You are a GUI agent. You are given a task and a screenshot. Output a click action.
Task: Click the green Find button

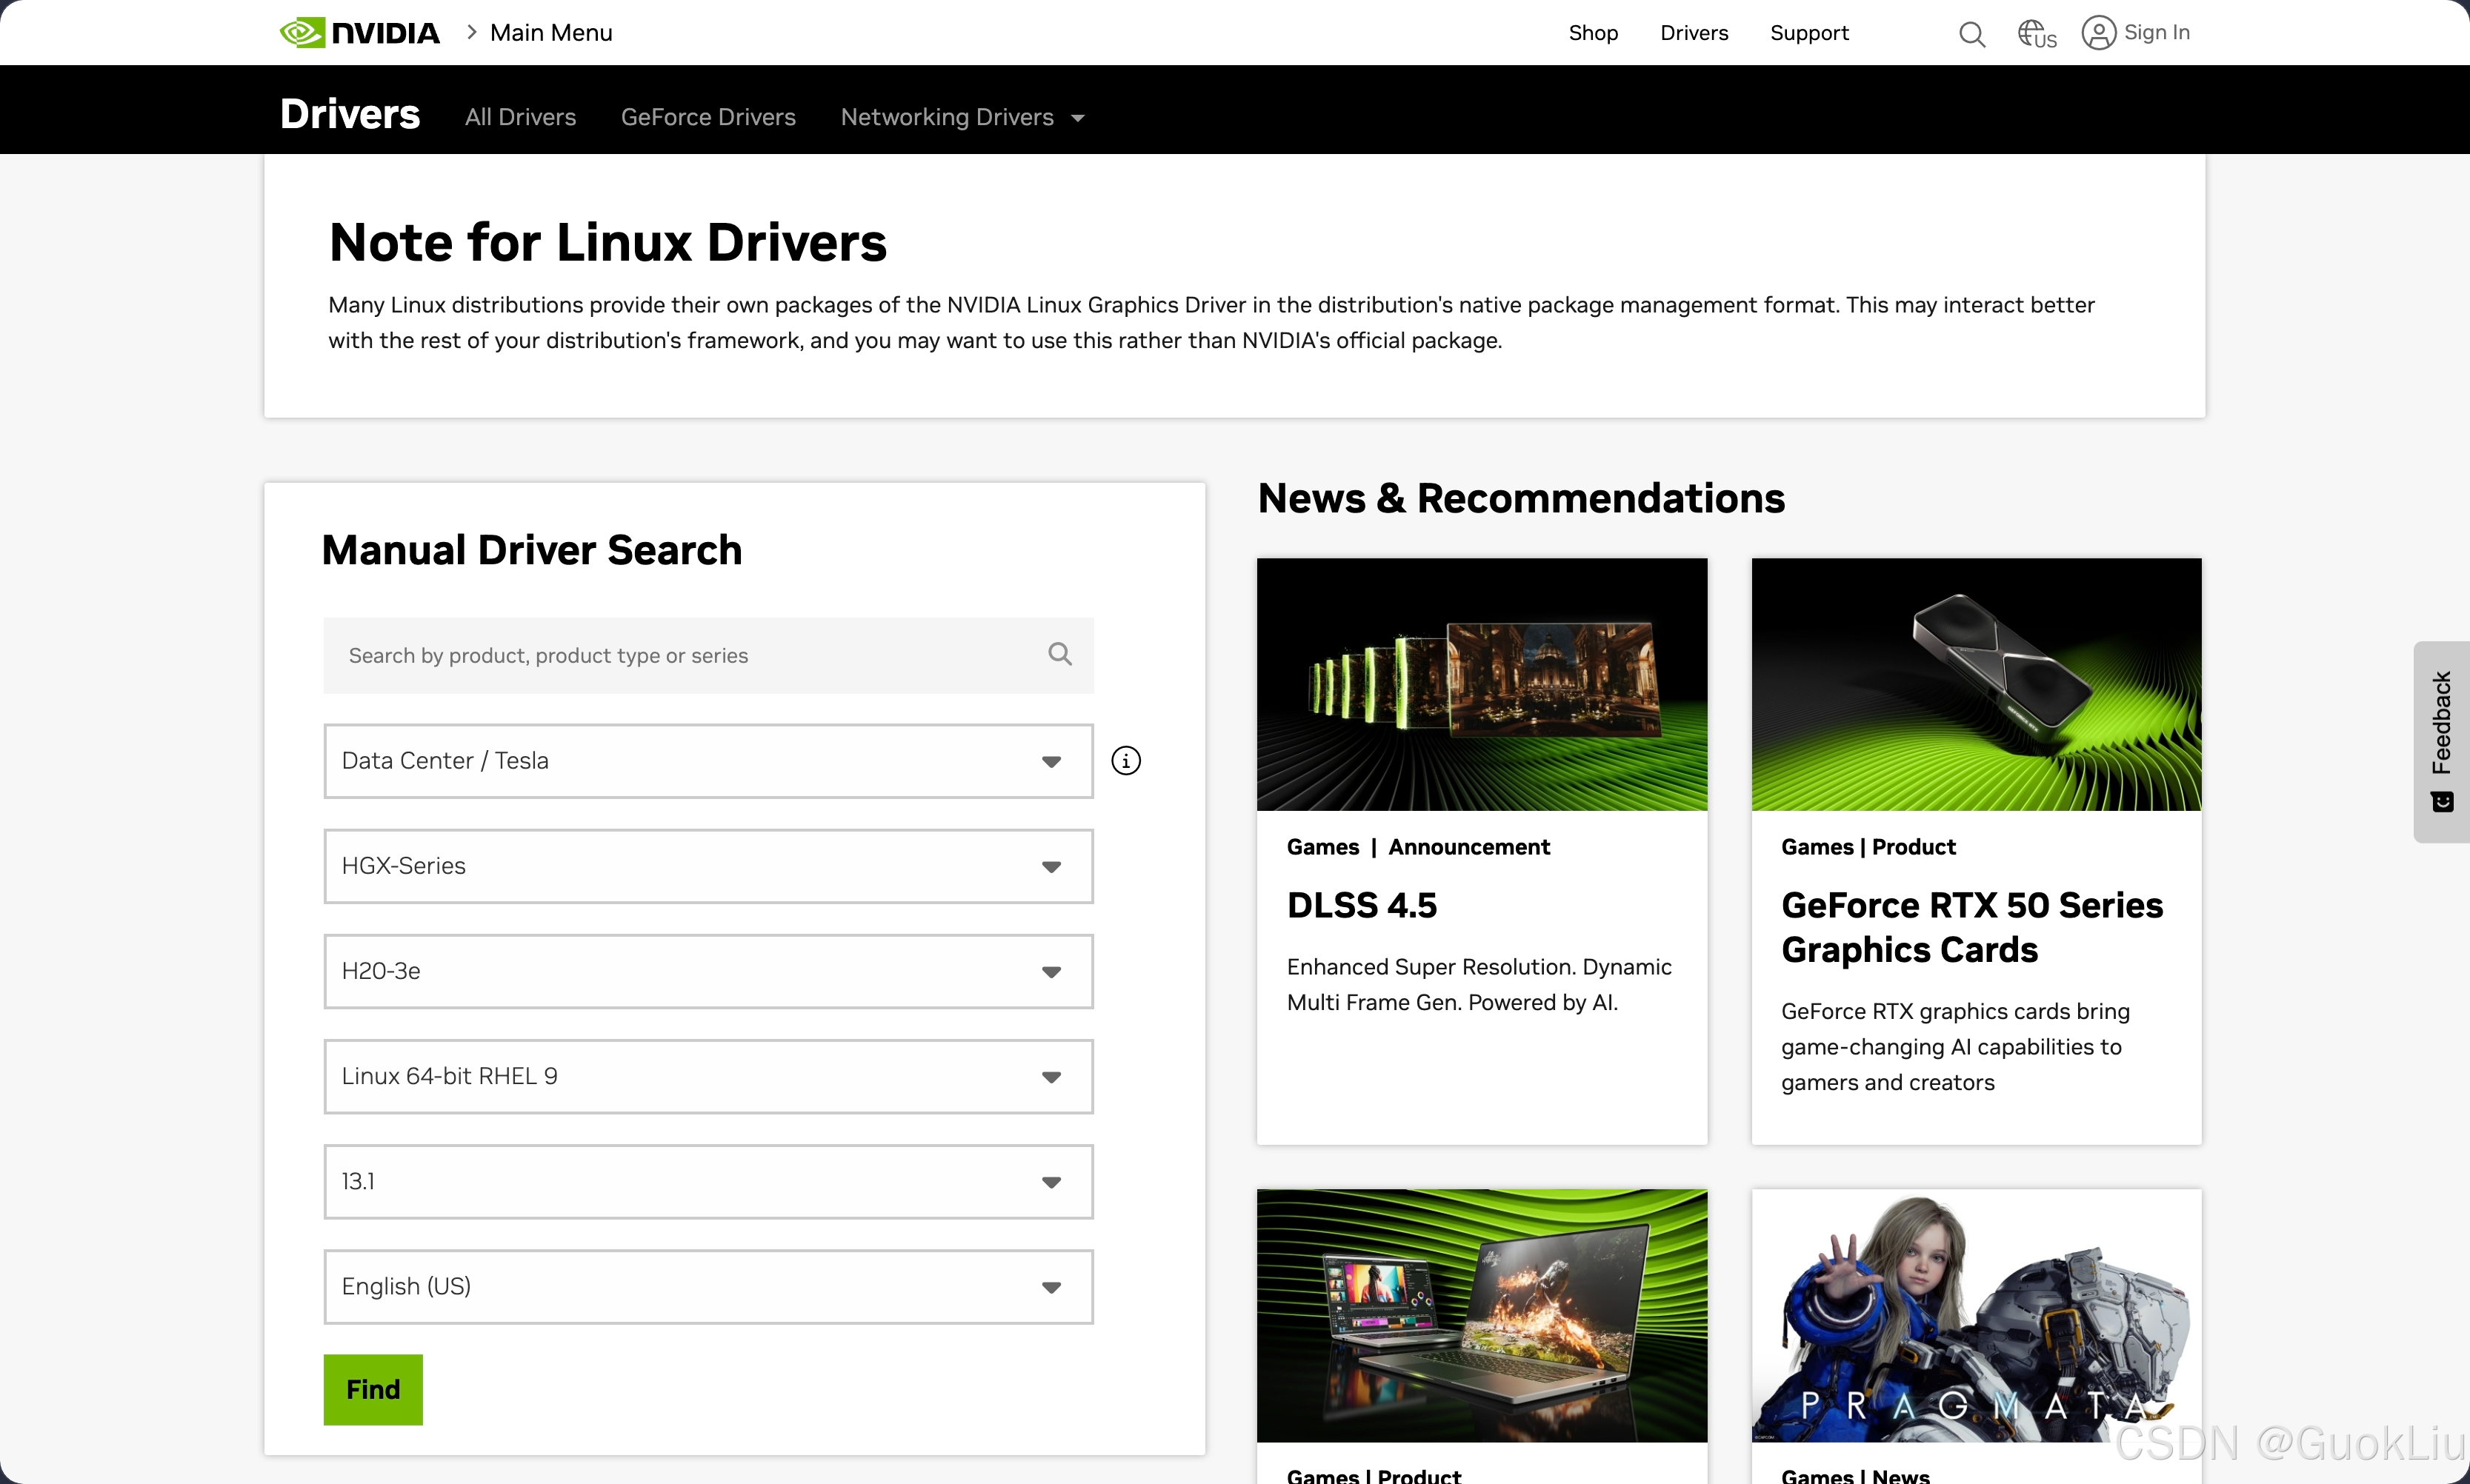coord(373,1389)
